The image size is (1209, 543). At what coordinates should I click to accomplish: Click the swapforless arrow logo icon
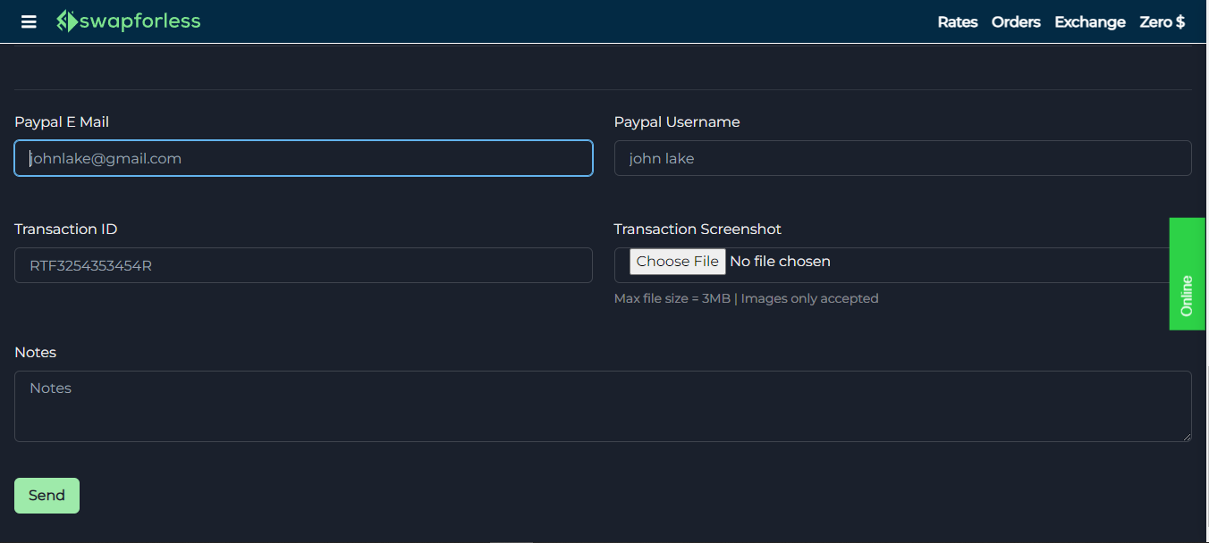[67, 21]
